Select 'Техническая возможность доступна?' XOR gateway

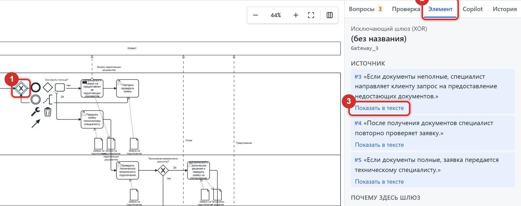point(163,170)
